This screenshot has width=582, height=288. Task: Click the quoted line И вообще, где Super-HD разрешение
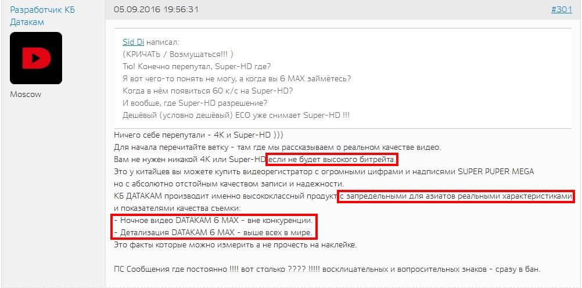(x=195, y=103)
